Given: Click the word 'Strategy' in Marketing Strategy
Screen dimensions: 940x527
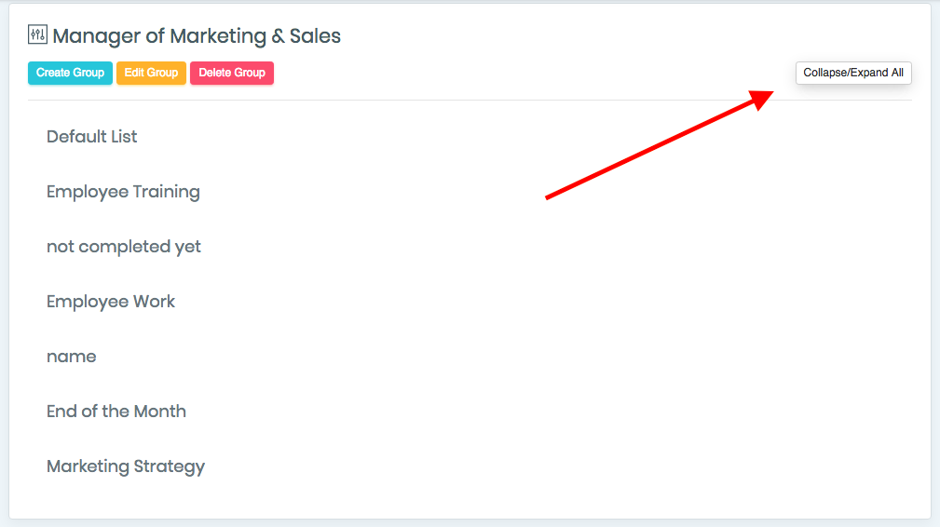Looking at the screenshot, I should coord(169,467).
